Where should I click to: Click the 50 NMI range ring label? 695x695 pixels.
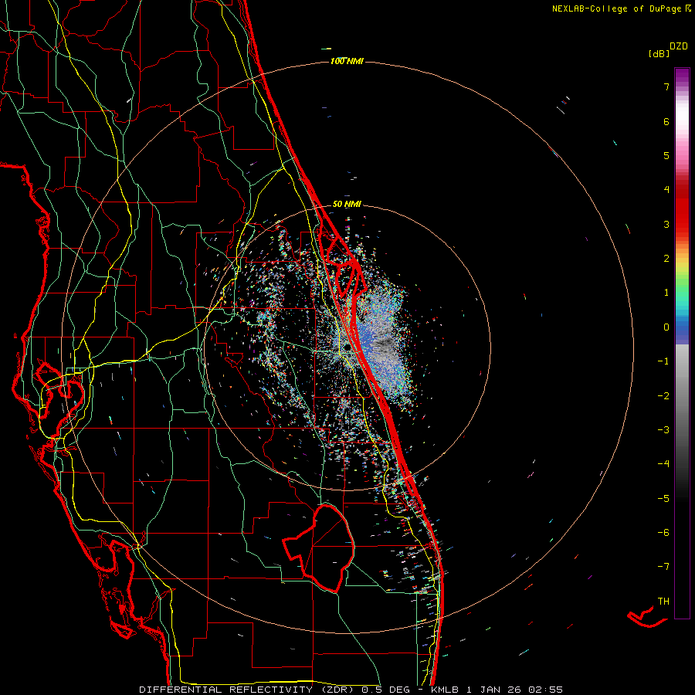coord(347,204)
